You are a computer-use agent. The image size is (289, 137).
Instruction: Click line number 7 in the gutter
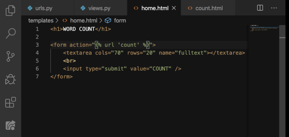[x=37, y=77]
